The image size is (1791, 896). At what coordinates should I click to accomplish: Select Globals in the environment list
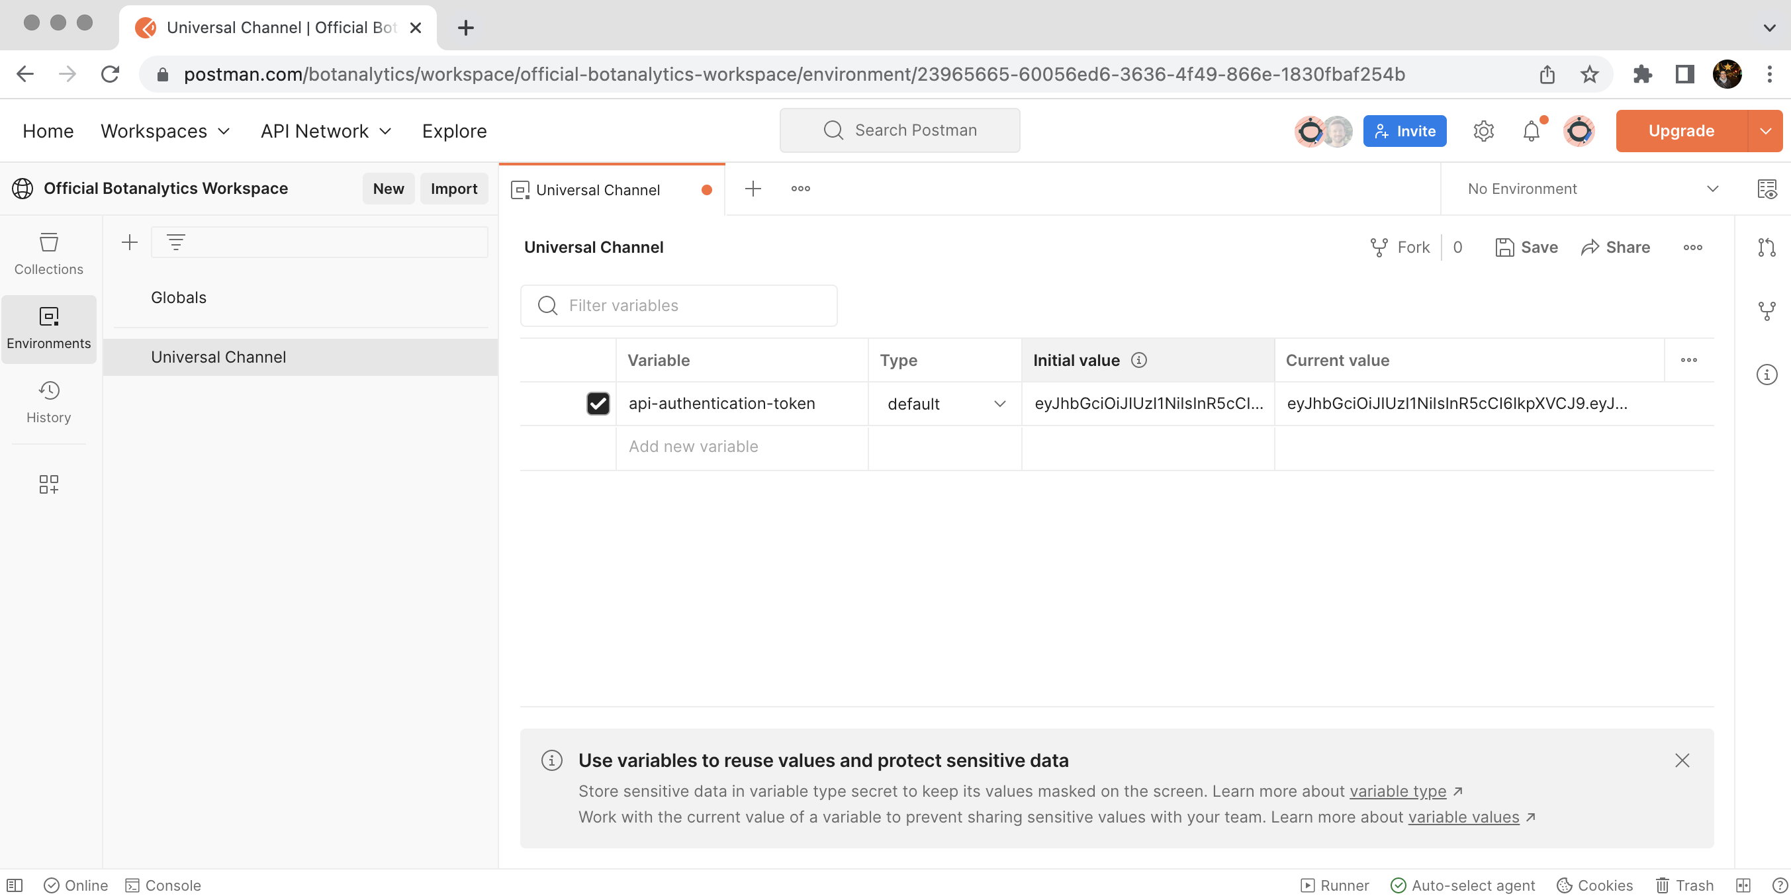(x=179, y=298)
